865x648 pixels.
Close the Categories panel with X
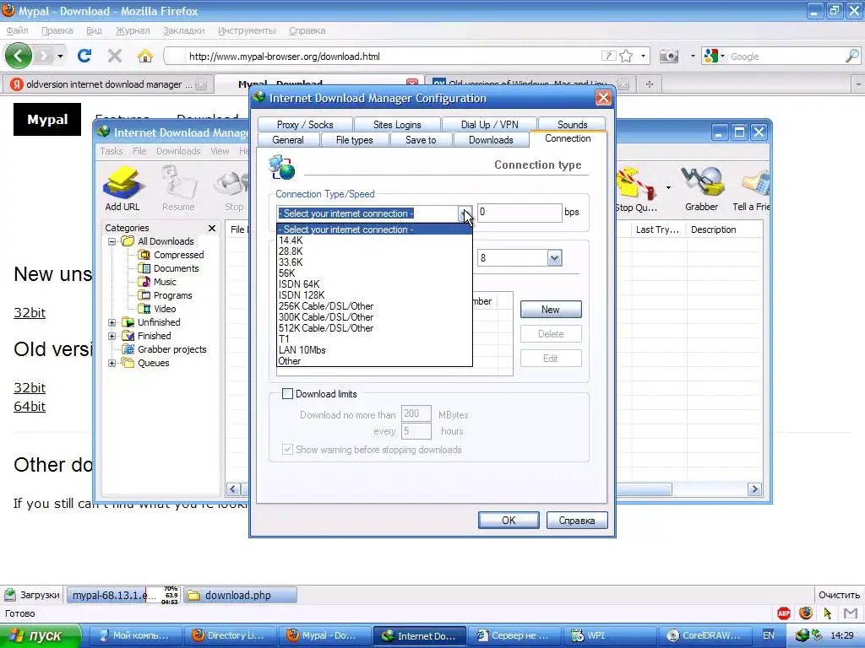point(212,228)
